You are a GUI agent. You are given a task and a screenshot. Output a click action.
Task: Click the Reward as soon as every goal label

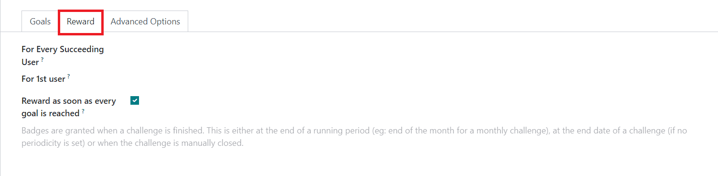pyautogui.click(x=69, y=107)
